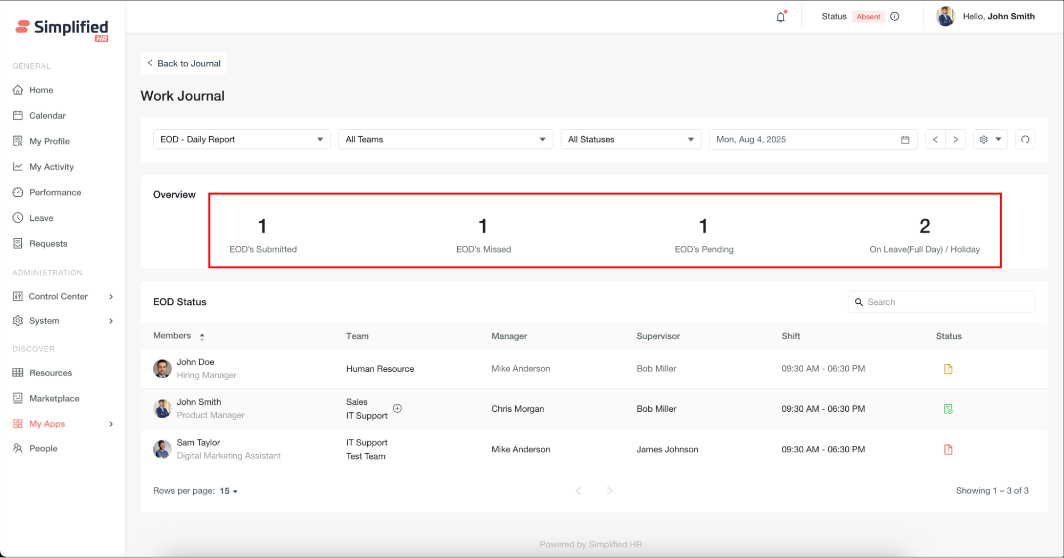The height and width of the screenshot is (558, 1064).
Task: Open the Performance page in sidebar
Action: pos(55,193)
